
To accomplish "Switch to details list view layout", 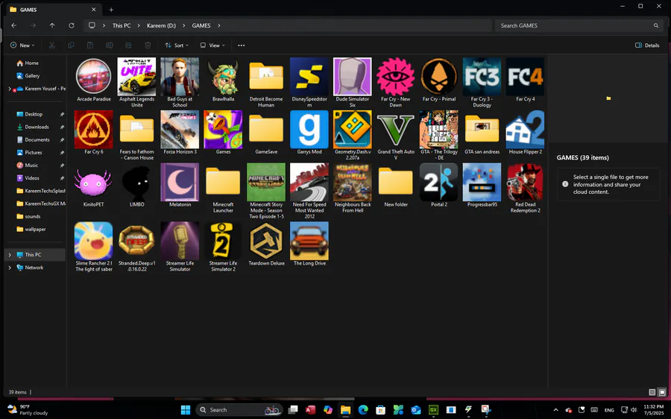I will coord(652,392).
